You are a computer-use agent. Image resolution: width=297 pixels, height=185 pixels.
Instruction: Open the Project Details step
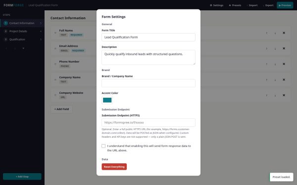(x=22, y=31)
